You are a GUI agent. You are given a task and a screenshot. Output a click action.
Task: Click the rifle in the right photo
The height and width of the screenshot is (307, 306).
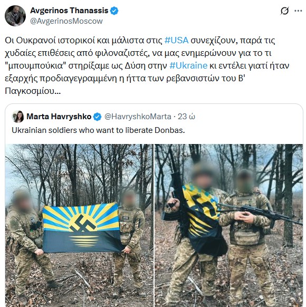coord(261,214)
